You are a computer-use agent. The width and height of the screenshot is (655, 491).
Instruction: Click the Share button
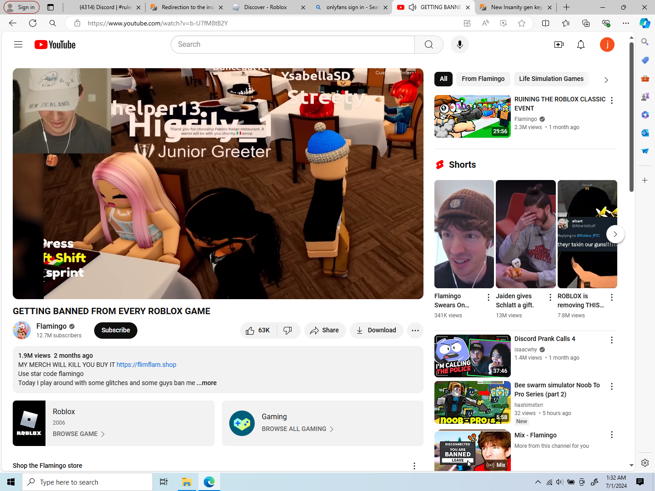click(x=325, y=331)
